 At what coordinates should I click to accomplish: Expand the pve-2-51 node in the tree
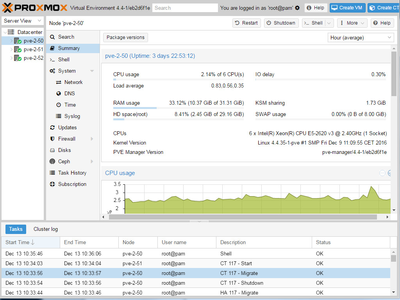click(x=11, y=49)
